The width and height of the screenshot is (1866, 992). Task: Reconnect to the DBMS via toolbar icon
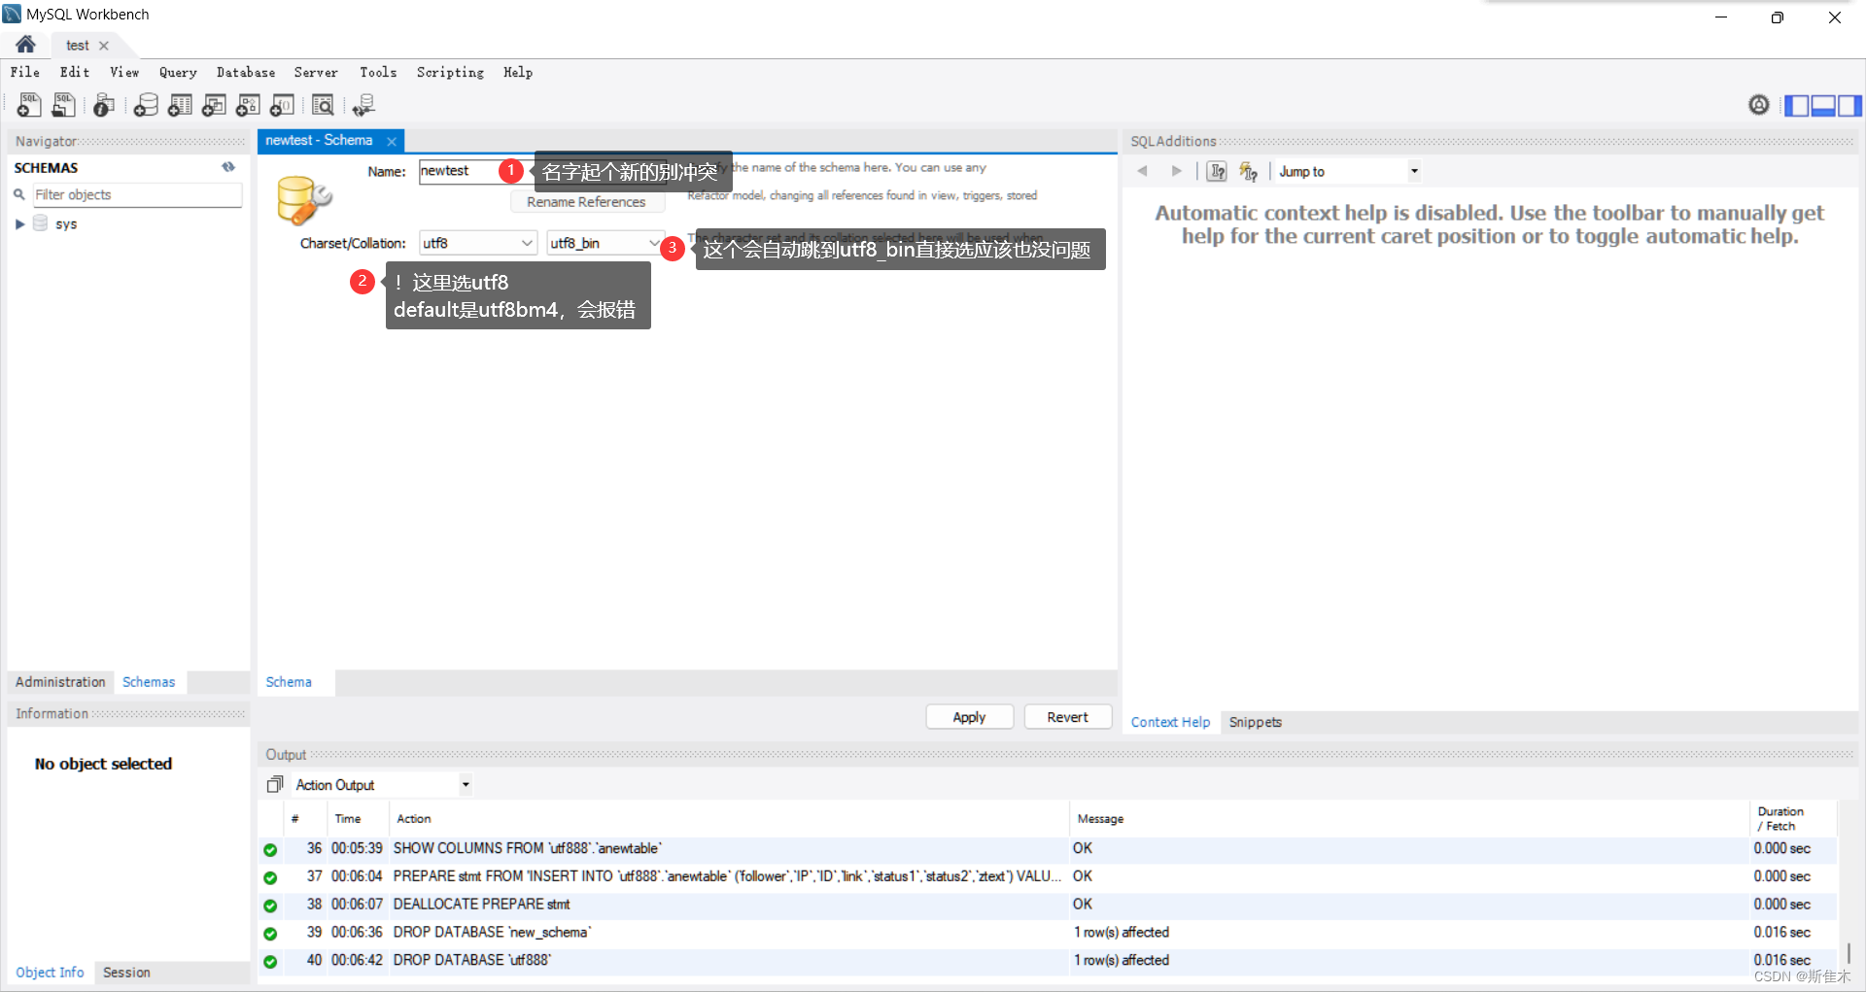363,105
